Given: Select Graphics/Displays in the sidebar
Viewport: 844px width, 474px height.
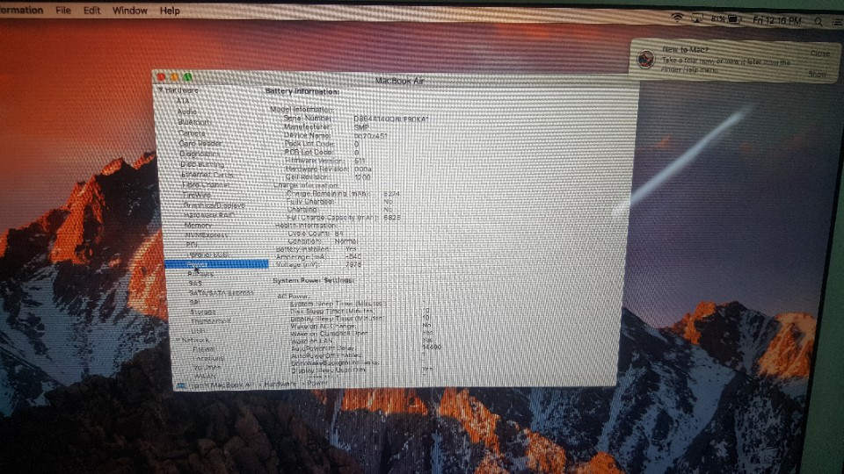Looking at the screenshot, I should tap(214, 205).
